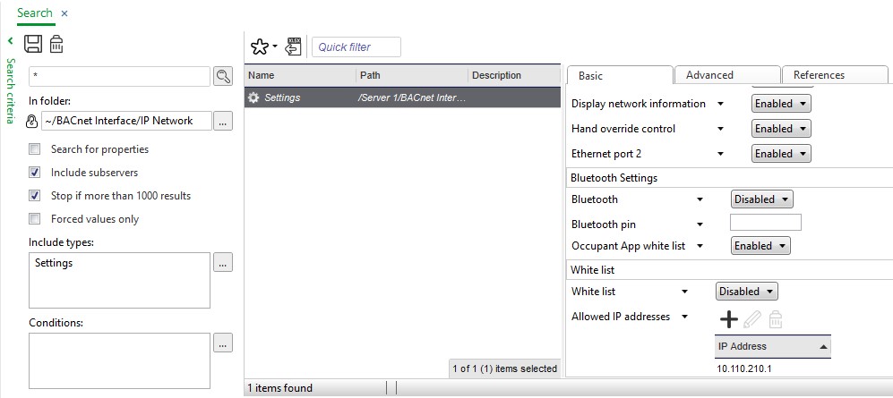Save the search using the floppy disk icon
This screenshot has width=893, height=398.
point(33,44)
